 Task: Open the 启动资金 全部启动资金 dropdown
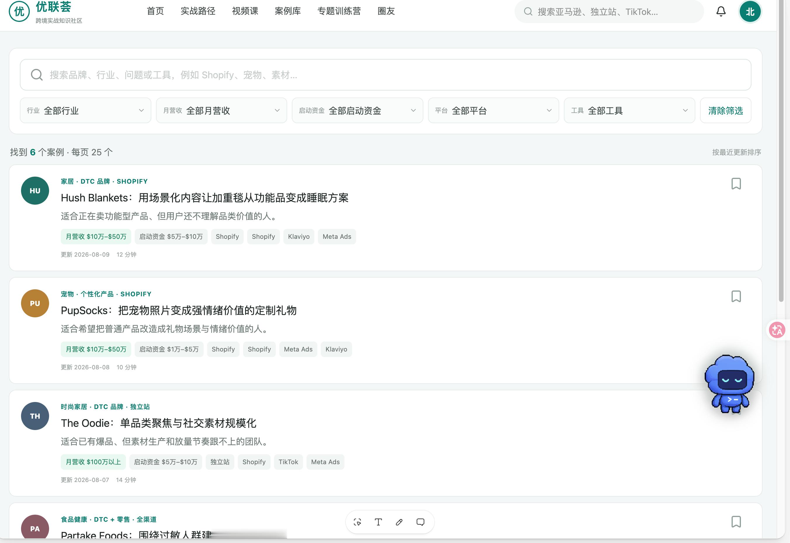(357, 111)
